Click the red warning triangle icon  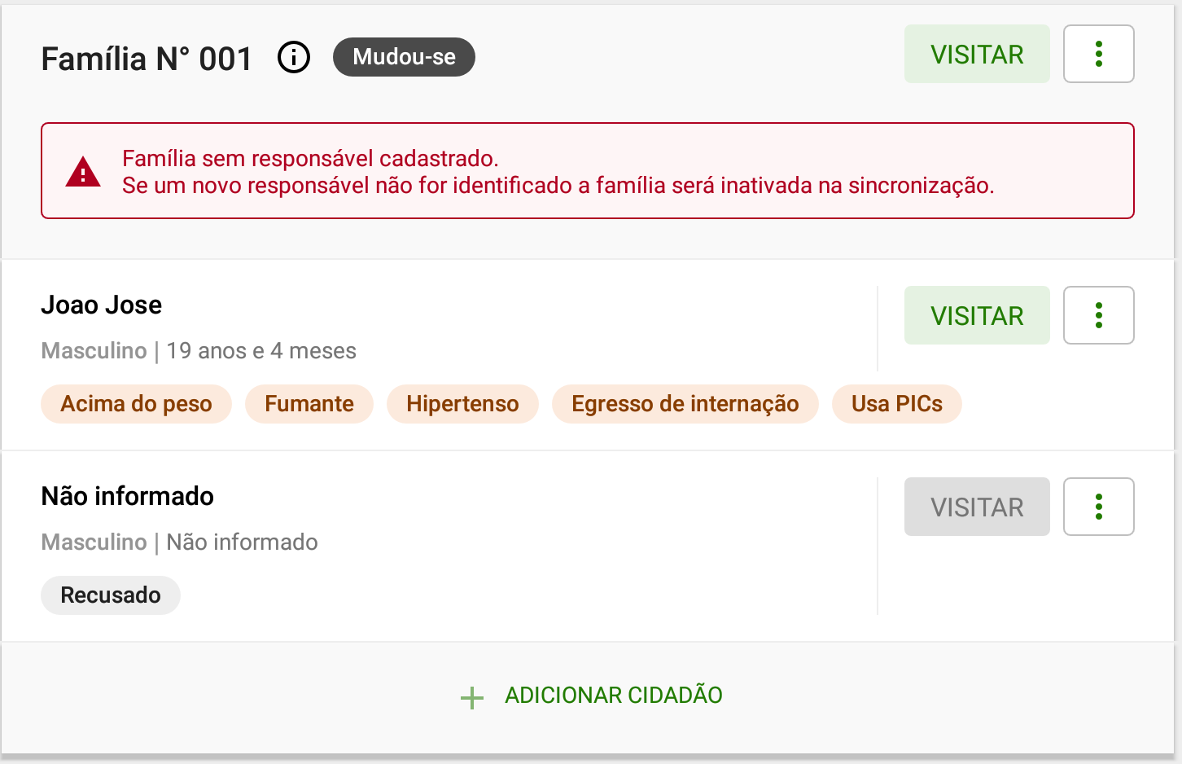coord(83,172)
